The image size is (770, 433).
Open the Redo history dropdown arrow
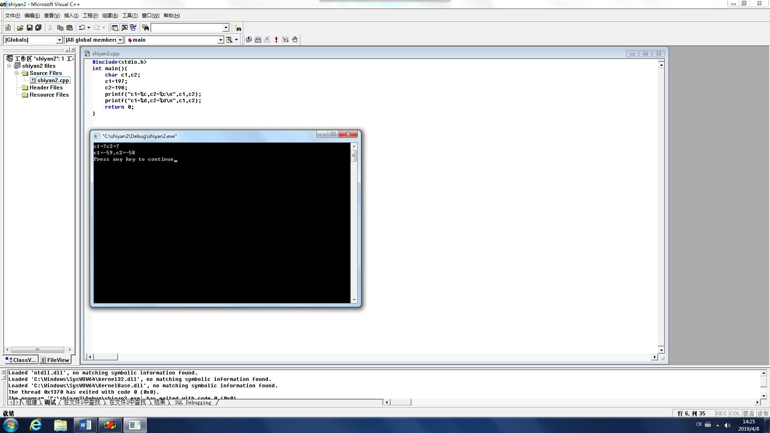pos(103,28)
